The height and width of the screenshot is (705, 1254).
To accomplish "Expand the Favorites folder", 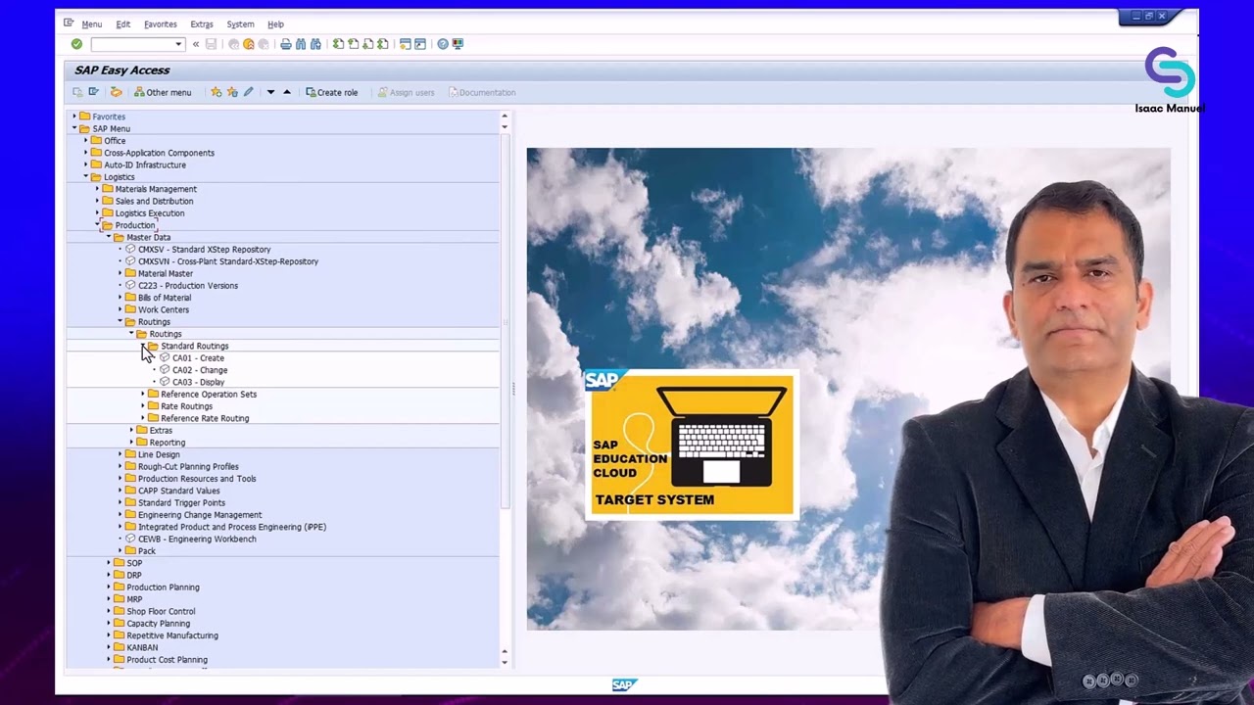I will click(74, 117).
